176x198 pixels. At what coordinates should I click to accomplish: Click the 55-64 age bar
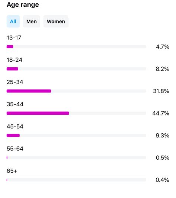(x=76, y=158)
